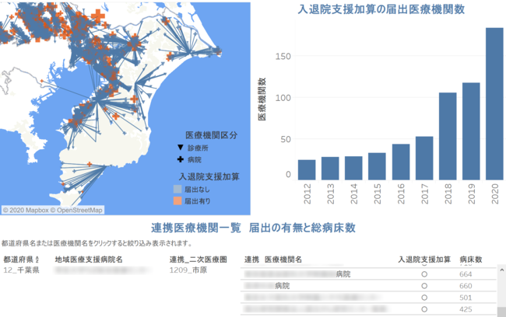The image size is (506, 317).
Task: Select the 届出なし gray color swatch
Action: click(178, 189)
